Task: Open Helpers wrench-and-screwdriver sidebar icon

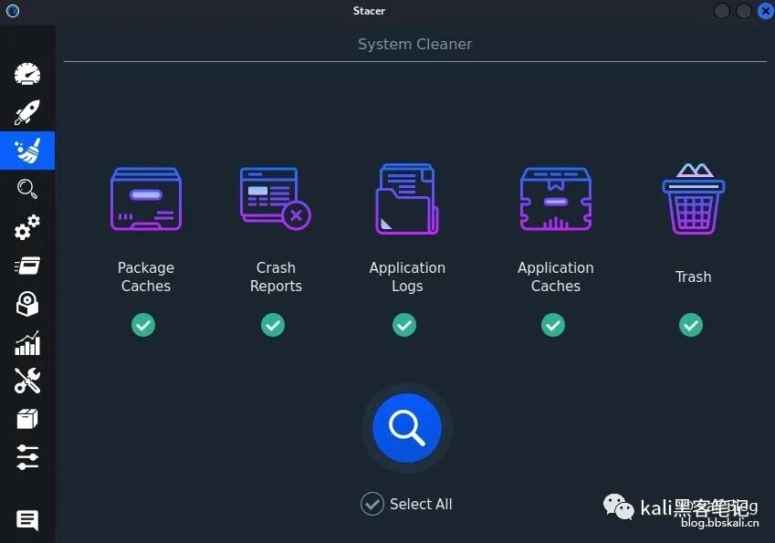Action: pos(27,381)
